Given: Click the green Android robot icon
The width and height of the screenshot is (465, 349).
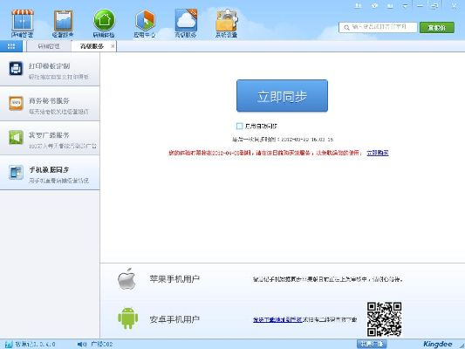Looking at the screenshot, I should pos(128,318).
